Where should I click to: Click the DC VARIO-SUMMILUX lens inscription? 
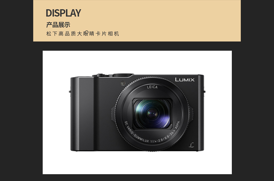pos(136,133)
